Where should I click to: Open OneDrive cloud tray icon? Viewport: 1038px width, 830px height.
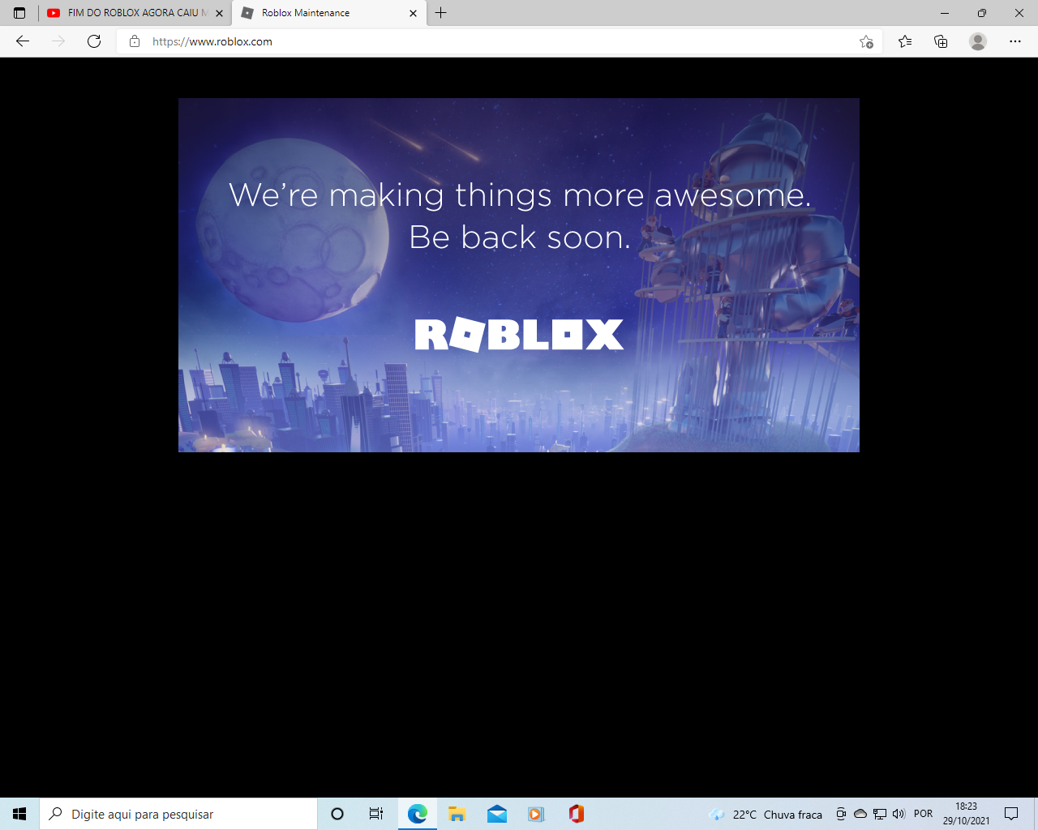pos(860,814)
